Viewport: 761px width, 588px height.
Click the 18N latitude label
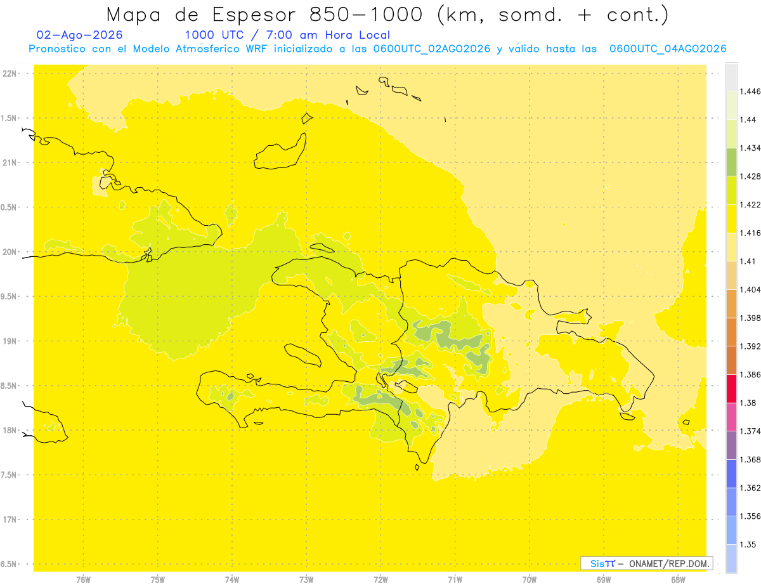coord(10,430)
